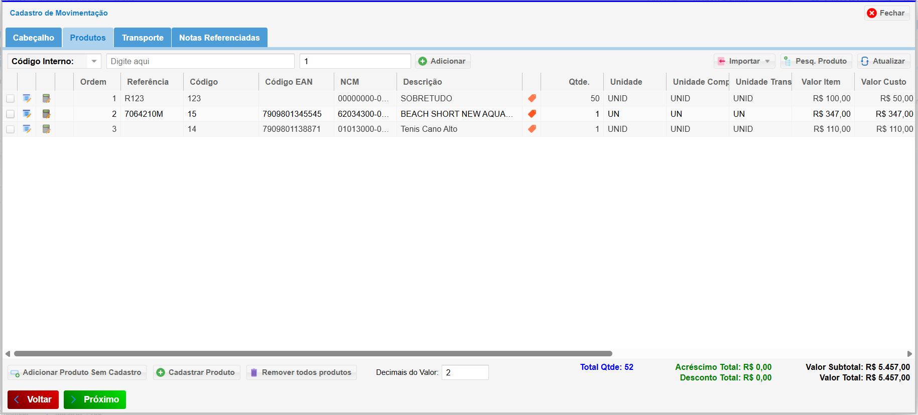Expand the Importar dropdown menu
Image resolution: width=918 pixels, height=415 pixels.
744,61
